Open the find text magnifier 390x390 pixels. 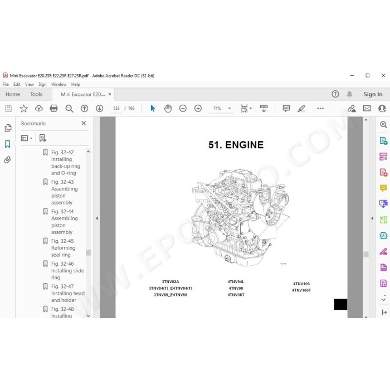tap(69, 109)
